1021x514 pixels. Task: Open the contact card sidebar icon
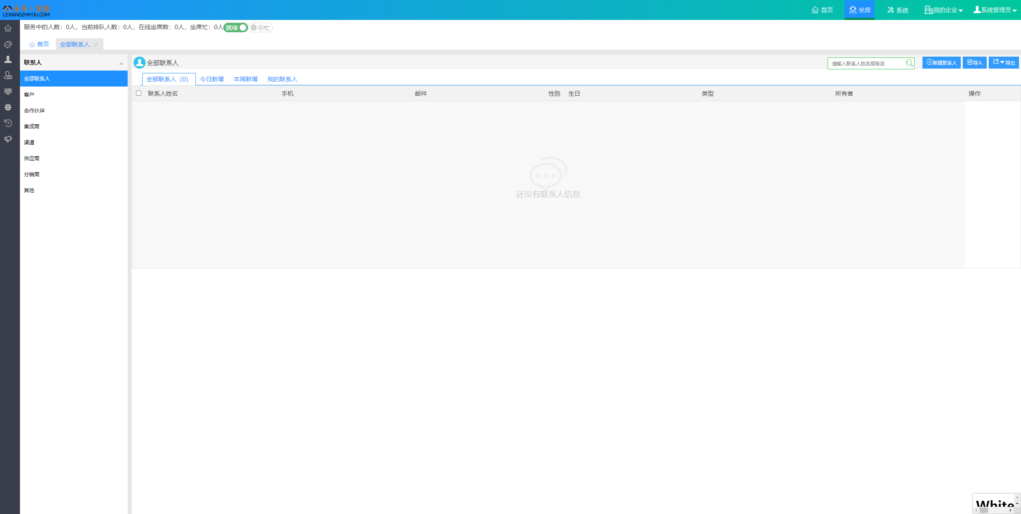click(x=8, y=75)
